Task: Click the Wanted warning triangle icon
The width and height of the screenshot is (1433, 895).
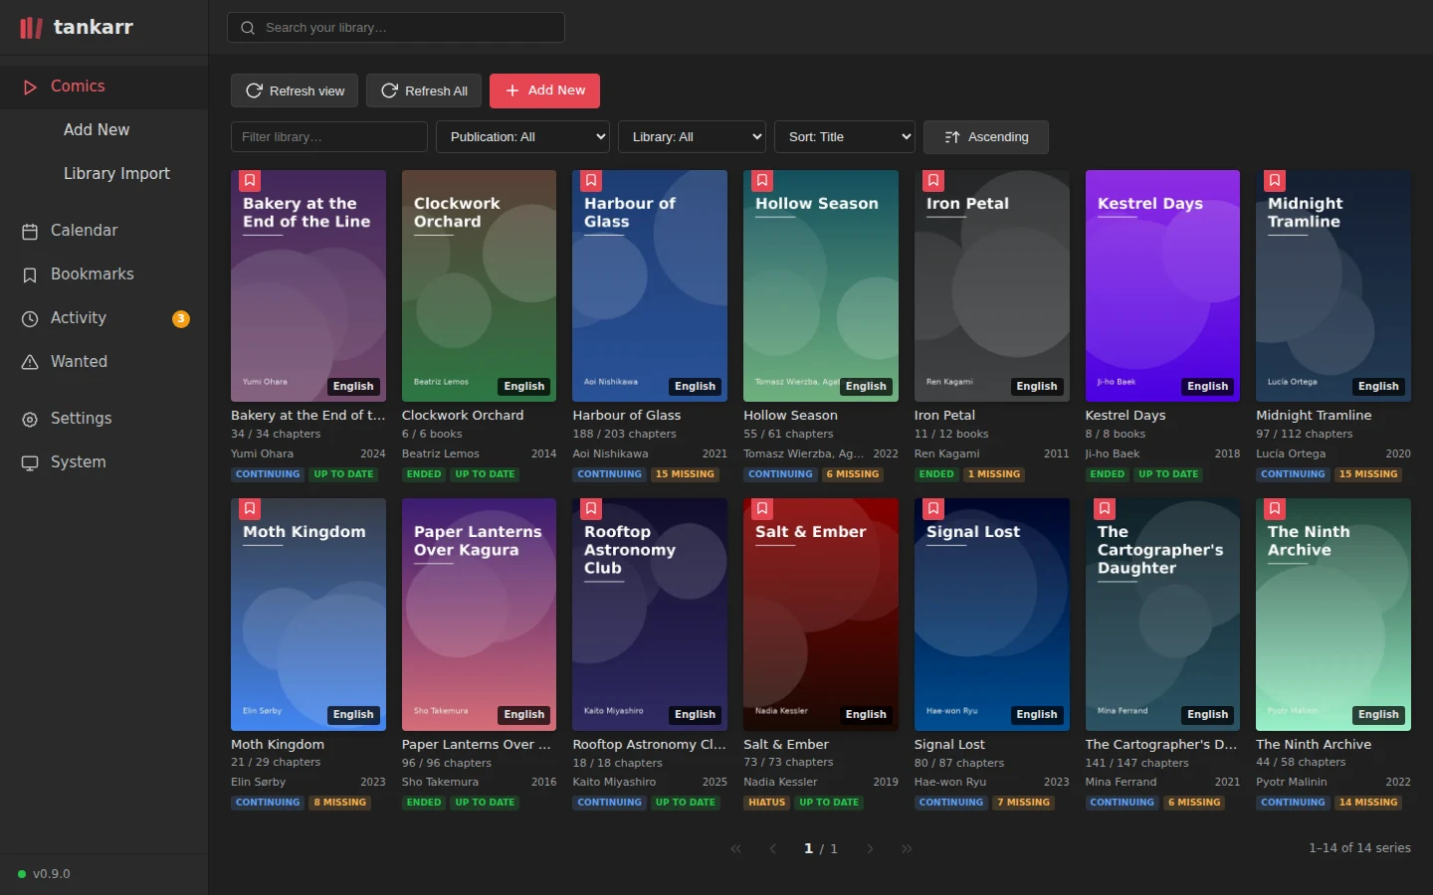Action: [x=30, y=362]
